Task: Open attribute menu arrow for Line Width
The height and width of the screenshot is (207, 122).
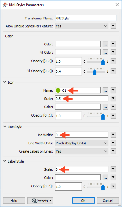Action: click(x=113, y=135)
